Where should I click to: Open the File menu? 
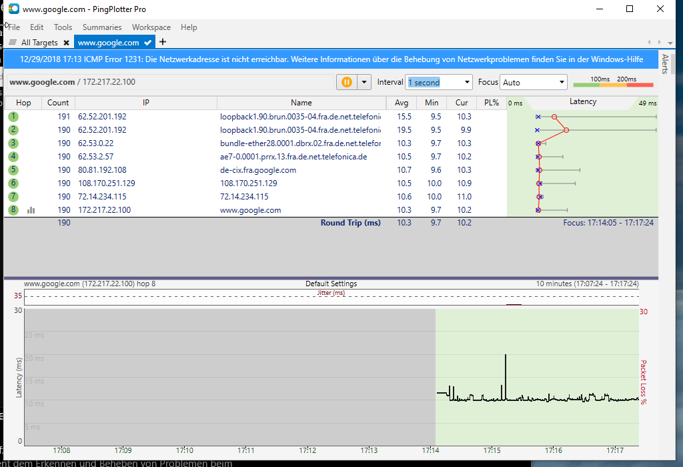point(14,27)
